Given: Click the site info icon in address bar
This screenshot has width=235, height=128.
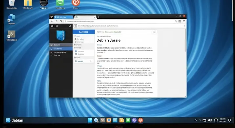Looking at the screenshot, I should [65, 21].
